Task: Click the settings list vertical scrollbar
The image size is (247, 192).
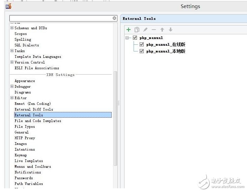Action: 115,118
